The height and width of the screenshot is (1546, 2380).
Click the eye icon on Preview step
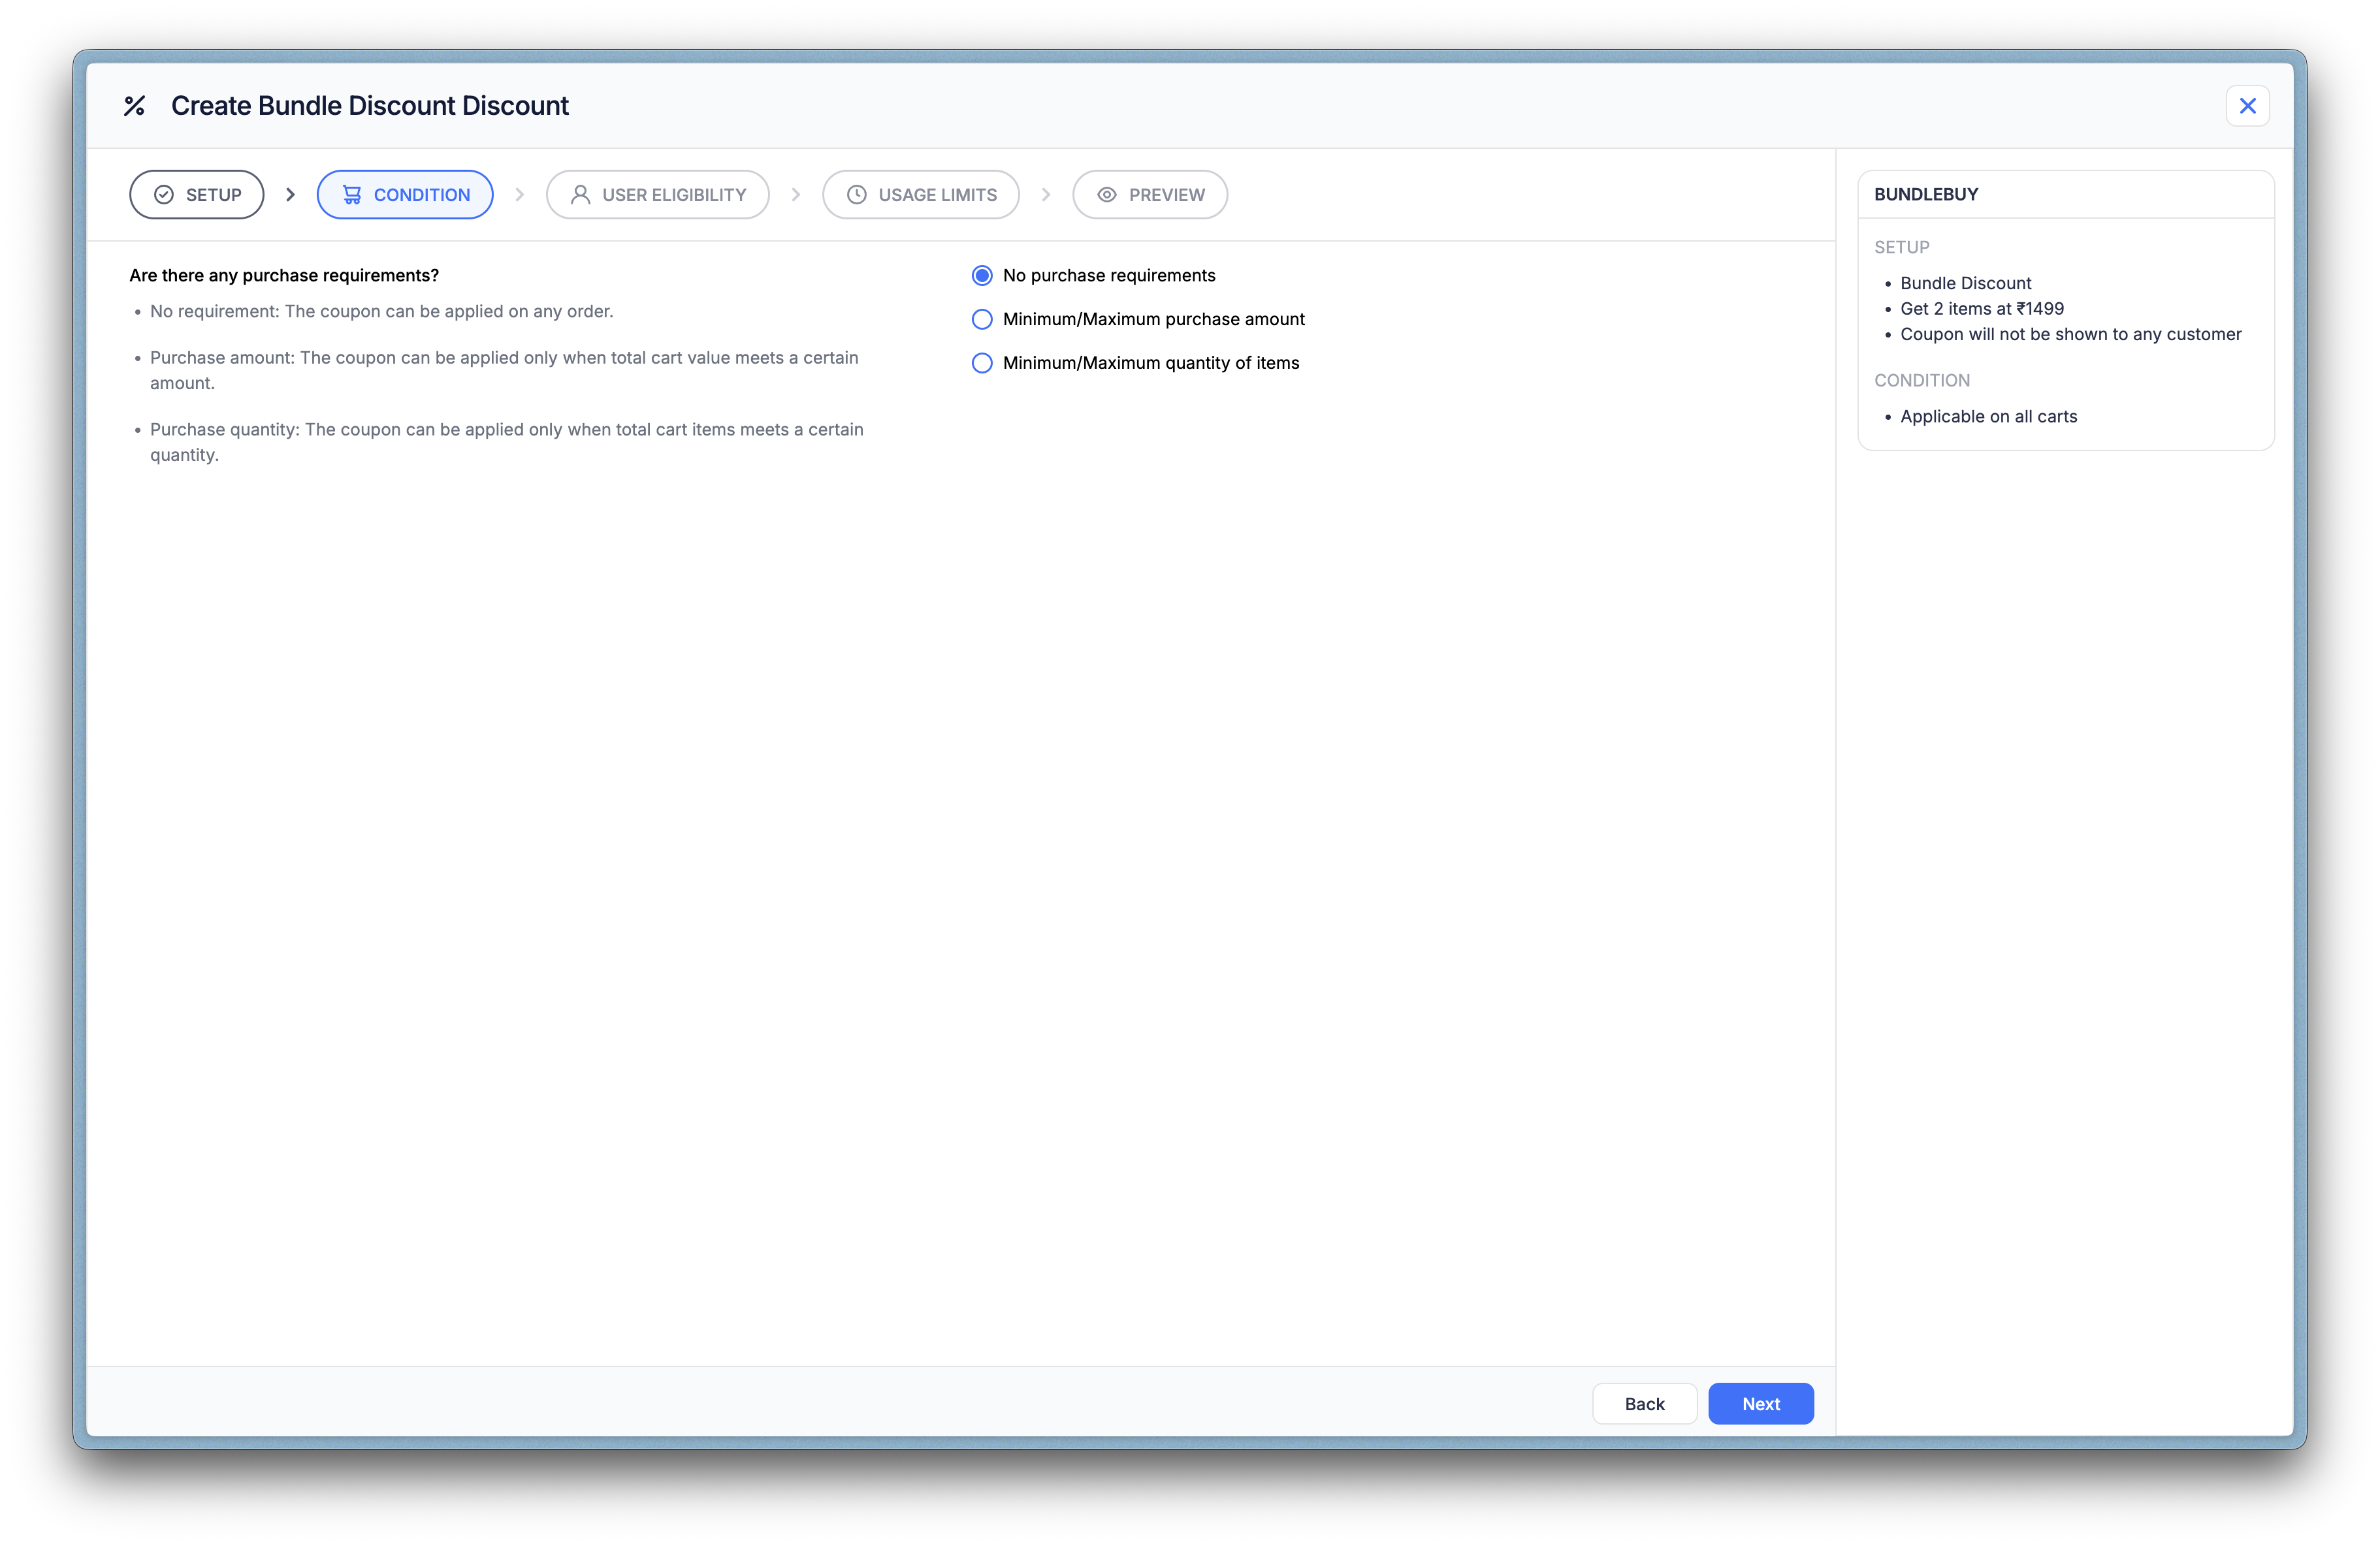[1107, 195]
